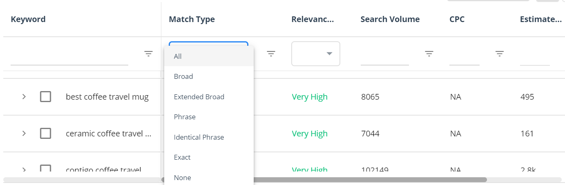The image size is (565, 185).
Task: Check the box for contigo coffee travel keyword
Action: tap(45, 168)
